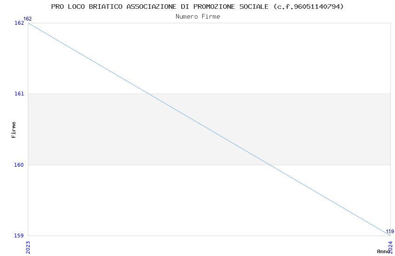Click the line's end point at 2024
The height and width of the screenshot is (256, 395).
point(389,235)
